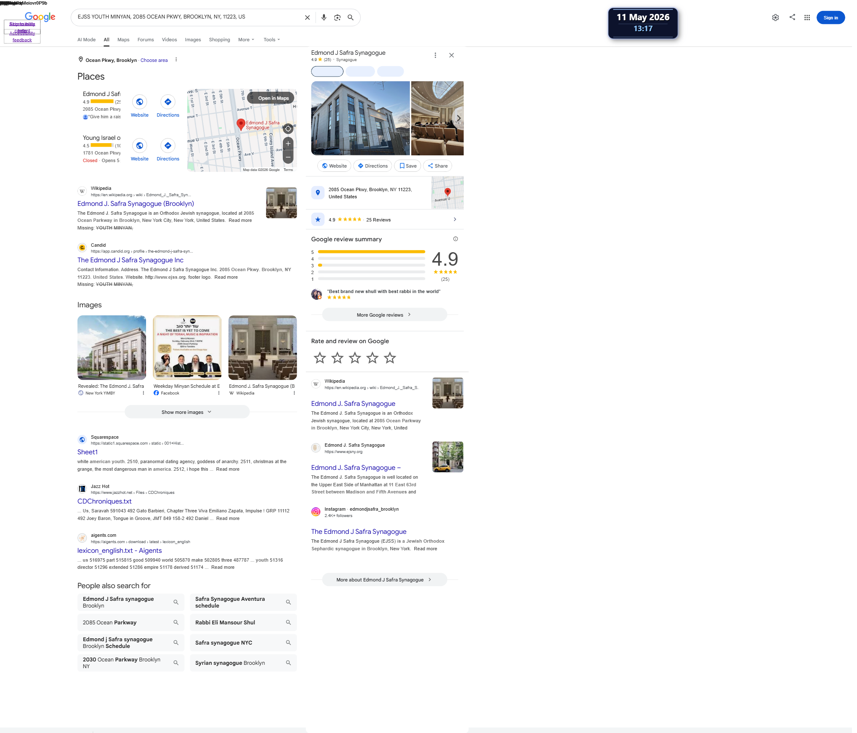Expand More Google reviews
Viewport: 857px width, 733px height.
click(384, 315)
